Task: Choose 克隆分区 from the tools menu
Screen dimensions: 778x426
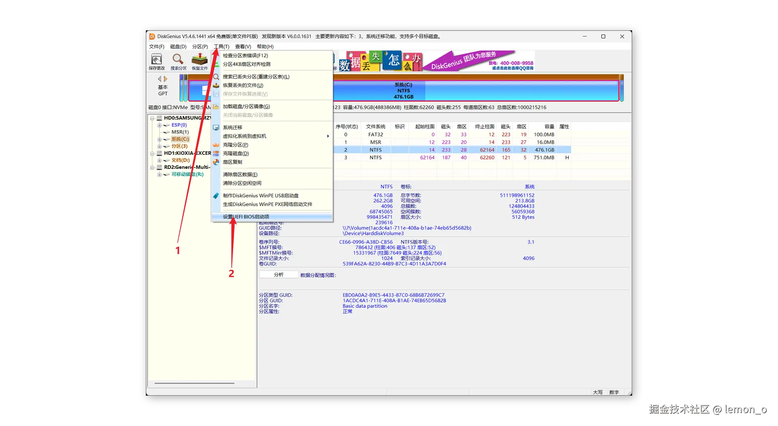Action: coord(272,145)
